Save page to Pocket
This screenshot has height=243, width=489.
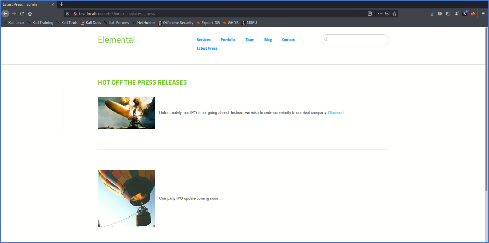[388, 13]
